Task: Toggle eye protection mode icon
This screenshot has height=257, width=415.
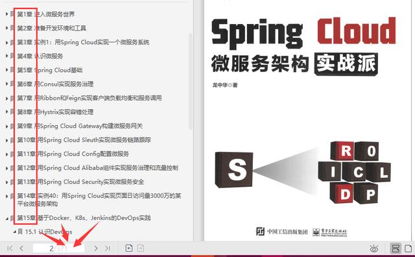Action: pos(373,249)
